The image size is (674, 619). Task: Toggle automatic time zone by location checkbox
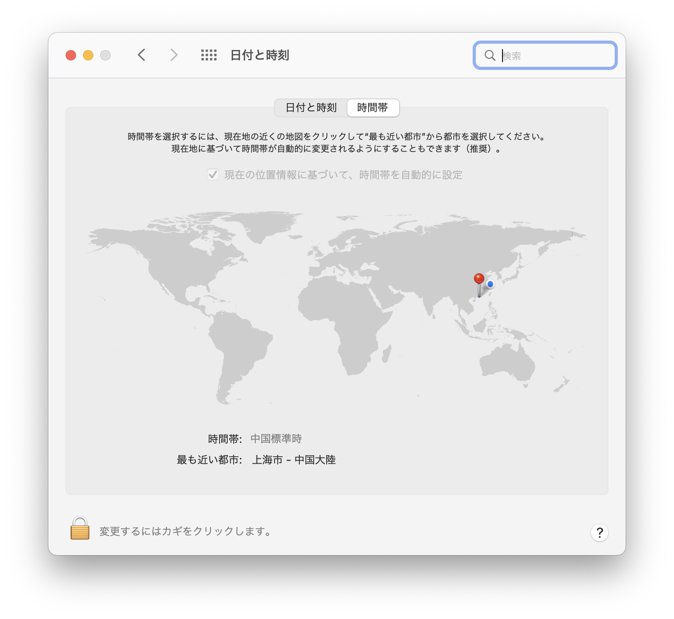tap(213, 175)
